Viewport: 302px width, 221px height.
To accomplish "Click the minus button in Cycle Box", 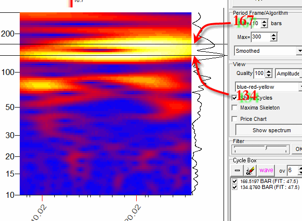I will (237, 170).
